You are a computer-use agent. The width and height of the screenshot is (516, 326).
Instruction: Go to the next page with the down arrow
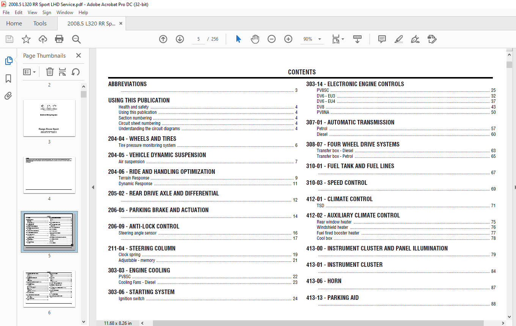[180, 39]
